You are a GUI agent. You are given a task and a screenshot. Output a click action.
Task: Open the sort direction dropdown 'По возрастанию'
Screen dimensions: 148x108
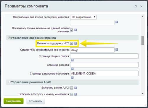click(x=83, y=17)
